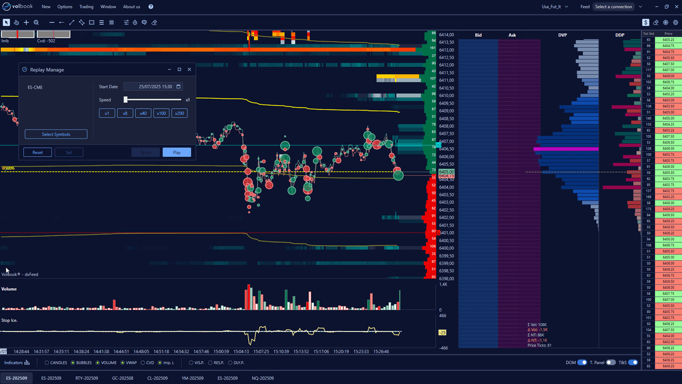Switch on the T. Panel toggle
This screenshot has height=384, width=682.
[611, 363]
